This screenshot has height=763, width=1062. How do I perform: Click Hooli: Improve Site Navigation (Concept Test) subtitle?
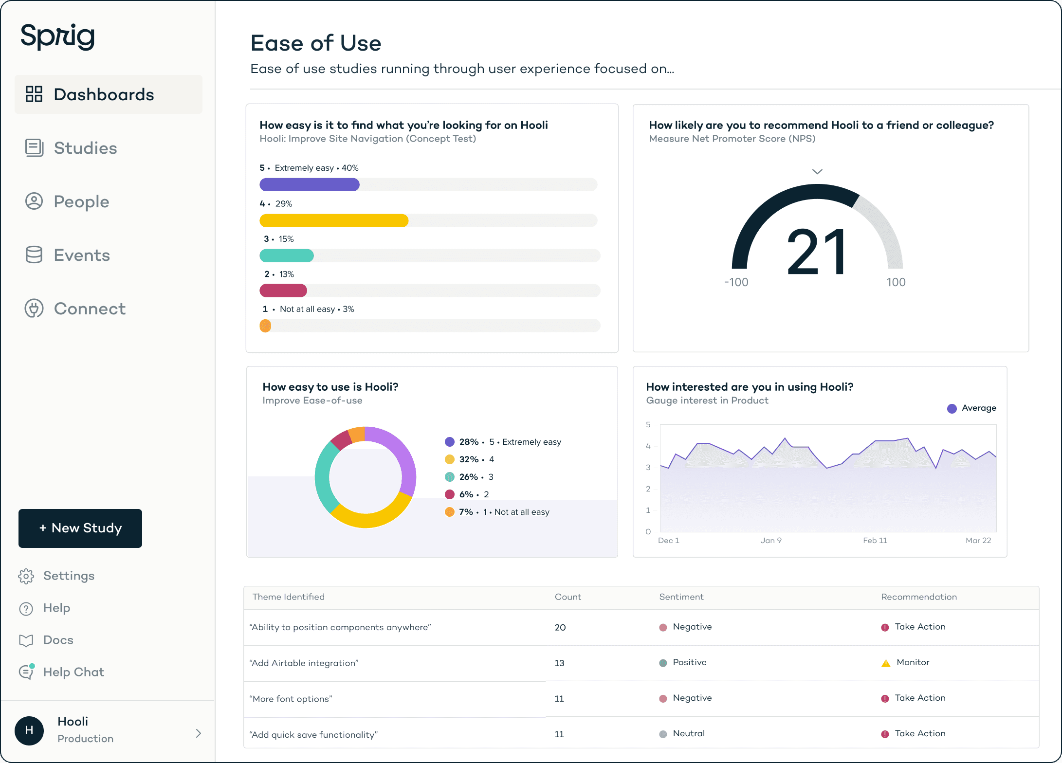368,139
